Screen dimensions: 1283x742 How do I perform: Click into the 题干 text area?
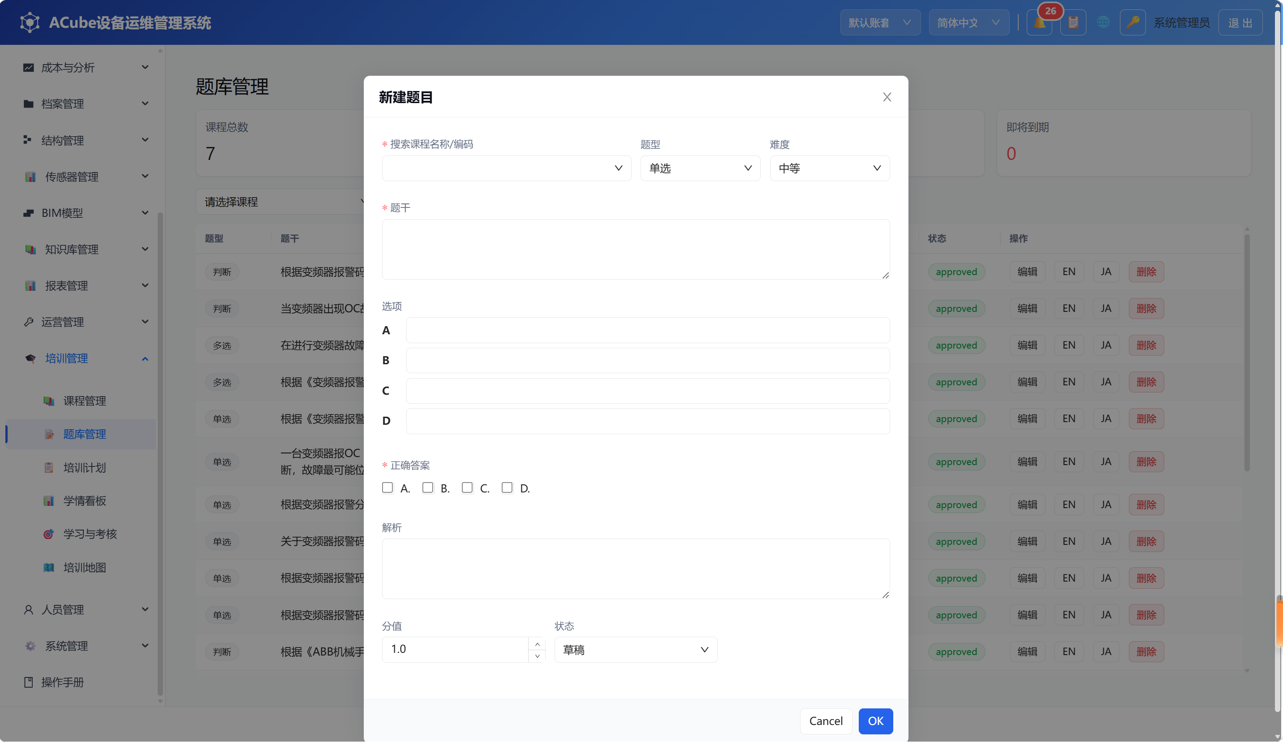coord(635,249)
